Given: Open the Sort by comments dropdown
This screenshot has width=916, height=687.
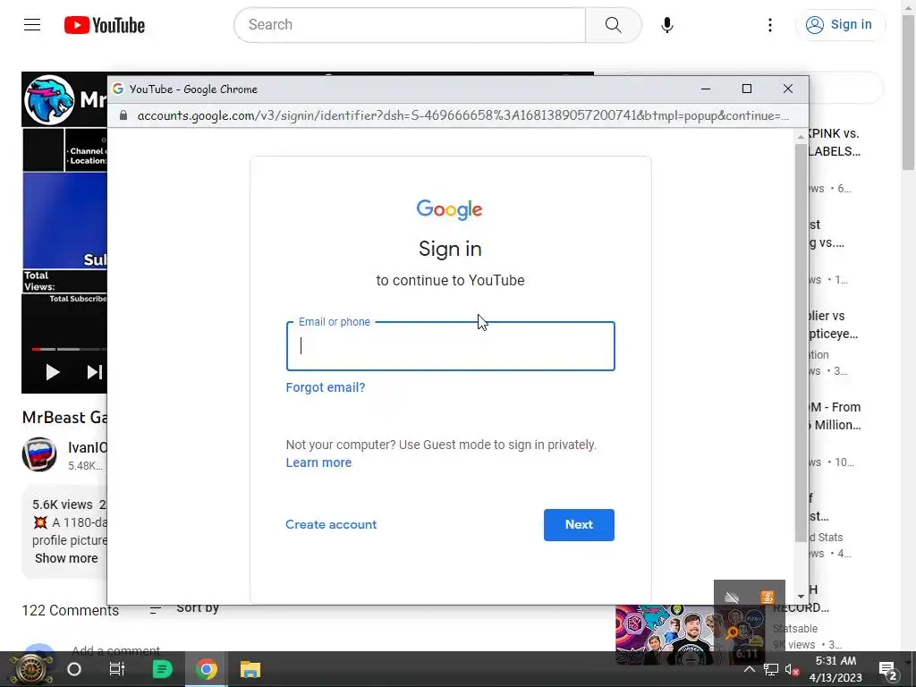Looking at the screenshot, I should (x=184, y=608).
